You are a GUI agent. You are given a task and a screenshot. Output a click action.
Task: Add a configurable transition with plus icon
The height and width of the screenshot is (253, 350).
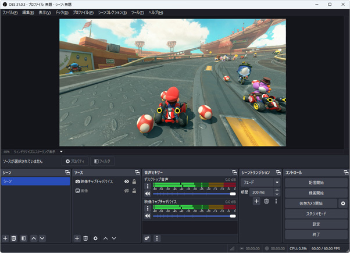pyautogui.click(x=256, y=201)
